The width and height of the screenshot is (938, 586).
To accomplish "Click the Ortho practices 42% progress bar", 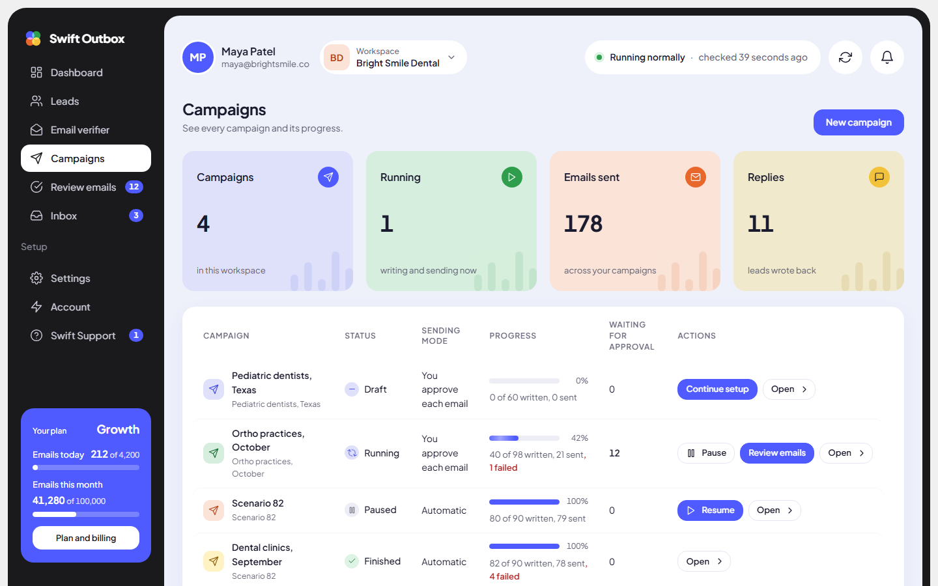I will 524,438.
